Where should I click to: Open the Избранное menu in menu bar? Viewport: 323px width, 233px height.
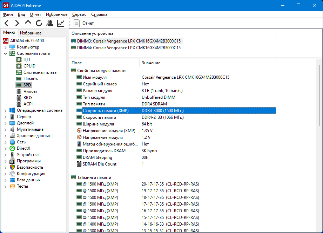[57, 14]
